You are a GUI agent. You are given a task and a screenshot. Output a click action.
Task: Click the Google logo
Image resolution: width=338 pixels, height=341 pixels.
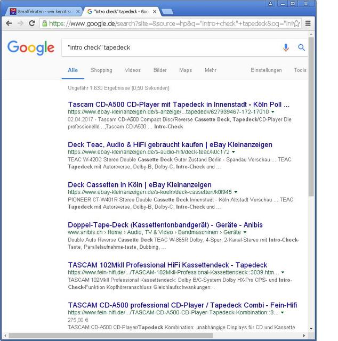(x=31, y=47)
